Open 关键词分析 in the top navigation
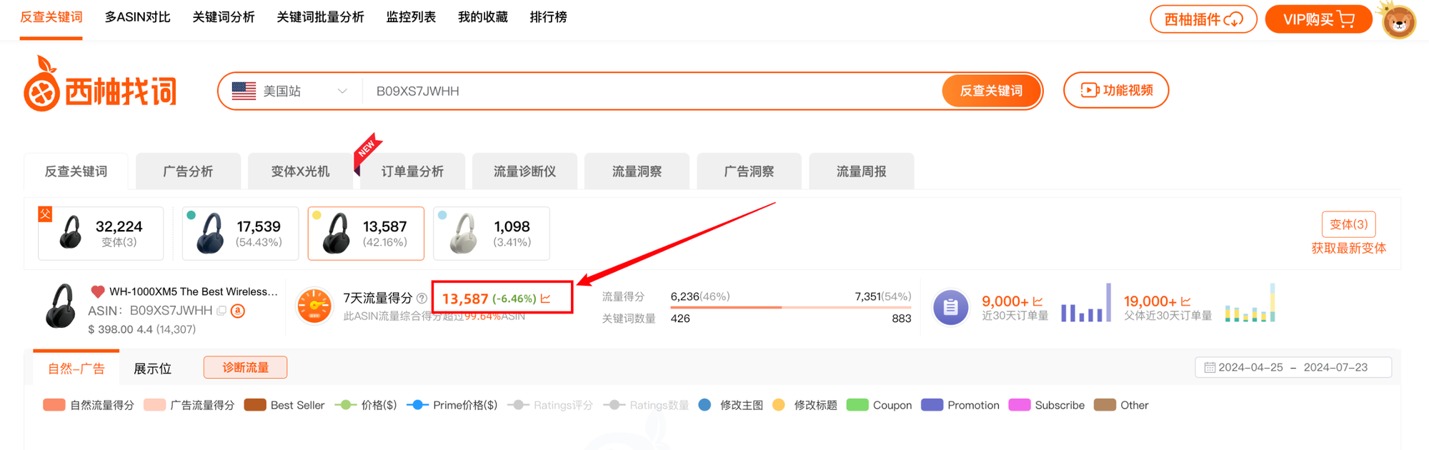 pyautogui.click(x=224, y=17)
